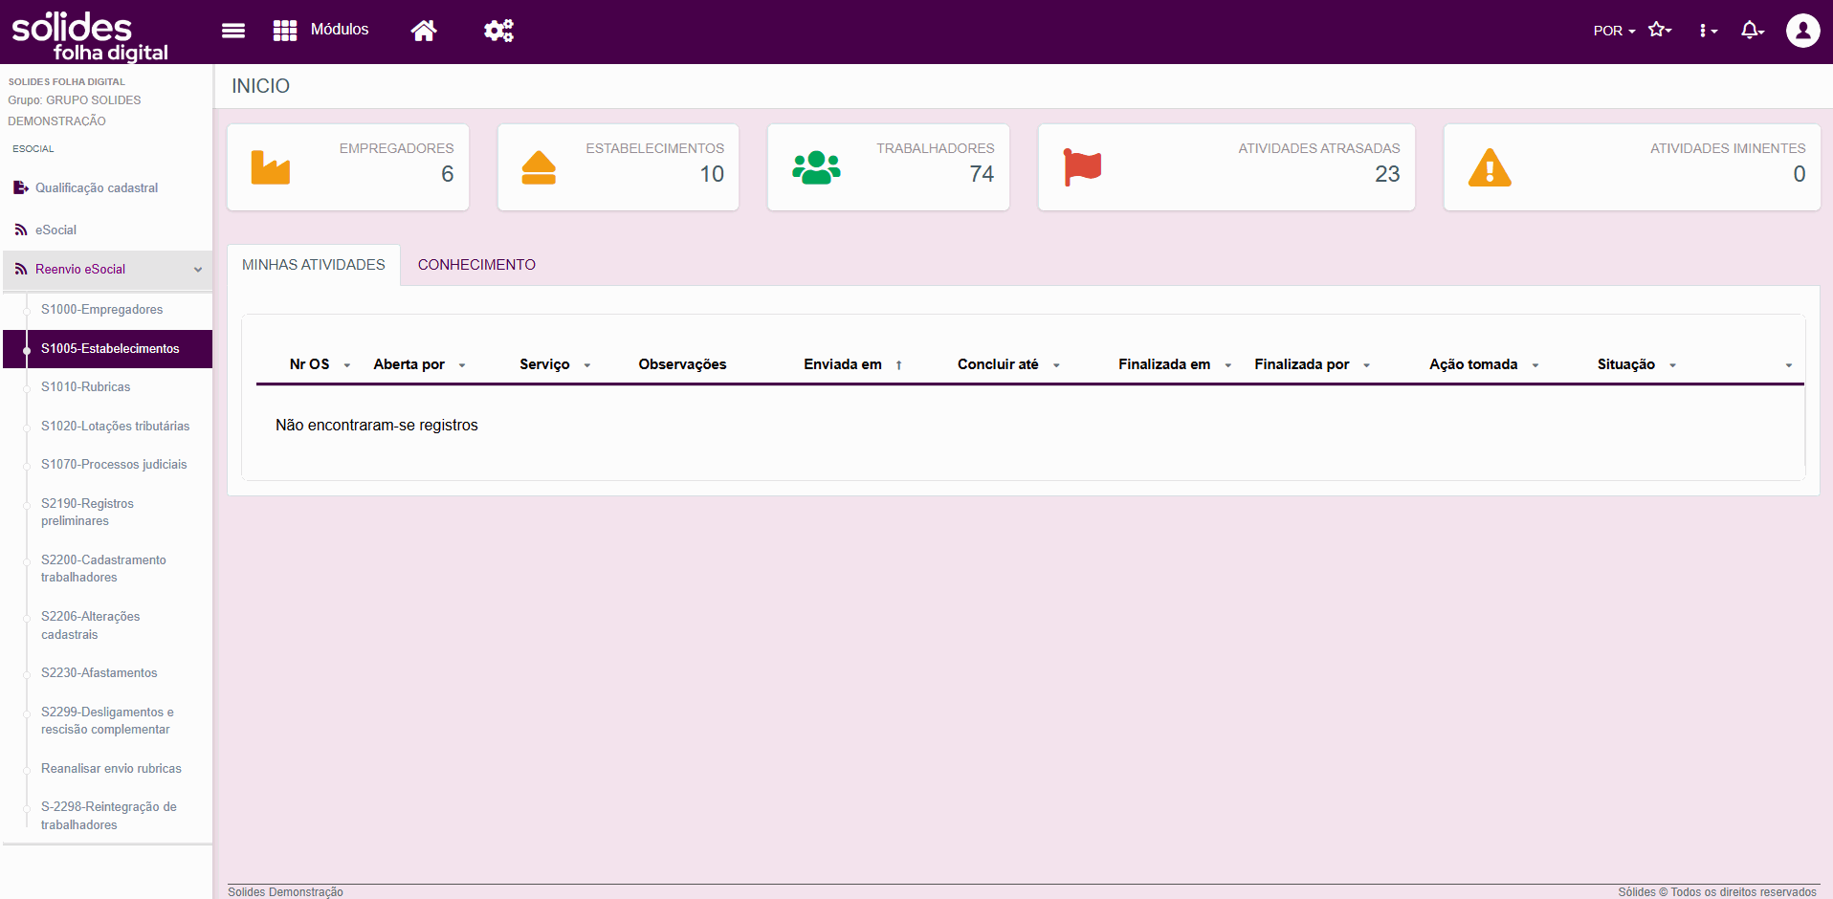The width and height of the screenshot is (1833, 899).
Task: Click Atividades Iminentes count 0
Action: (x=1799, y=174)
